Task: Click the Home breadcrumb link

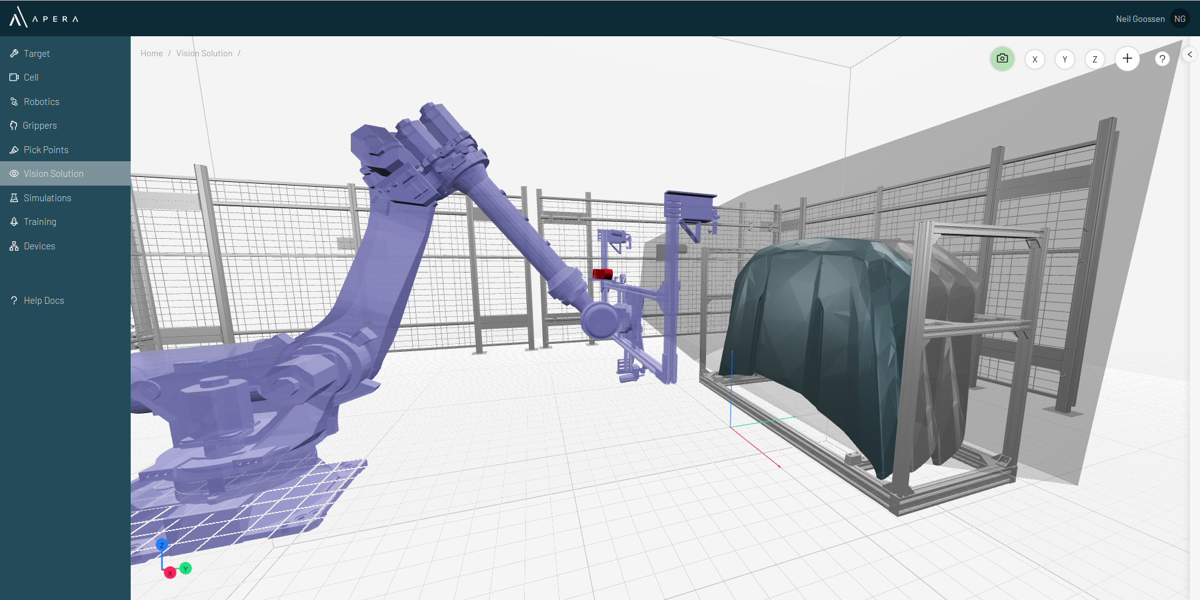Action: pos(151,54)
